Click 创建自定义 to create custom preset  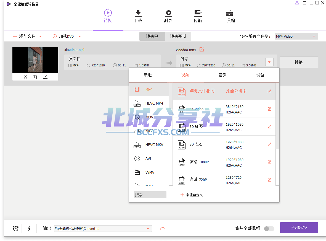click(192, 195)
